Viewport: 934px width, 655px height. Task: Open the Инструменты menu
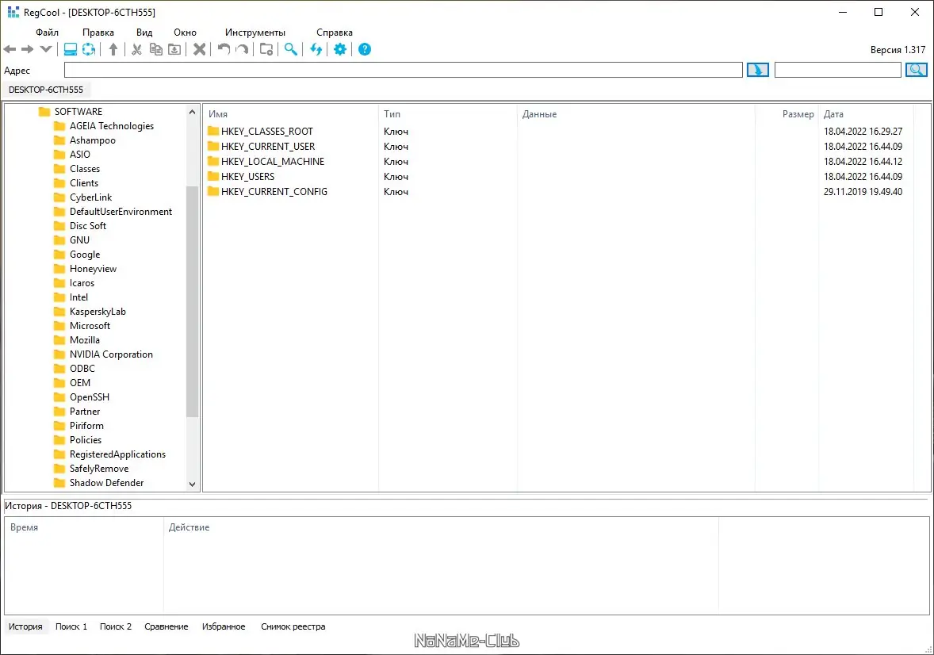click(x=255, y=33)
